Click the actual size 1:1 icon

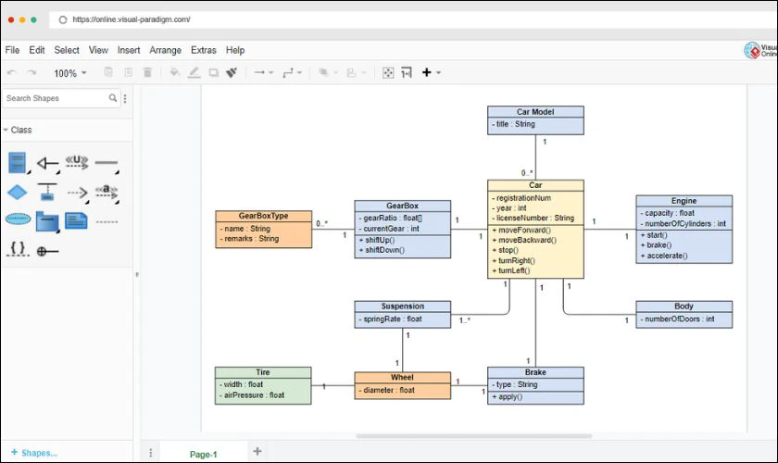(x=407, y=73)
